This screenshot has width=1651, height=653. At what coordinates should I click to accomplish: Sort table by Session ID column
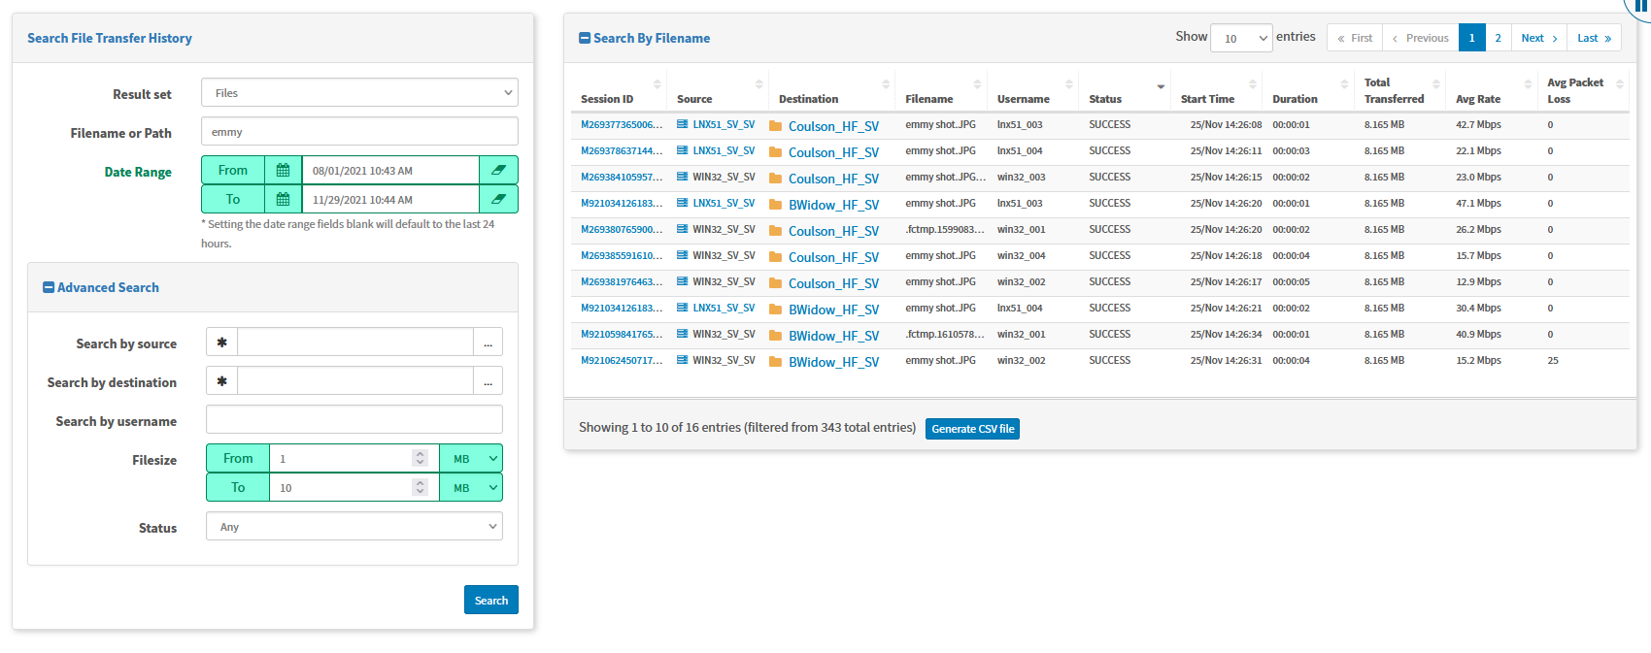pos(618,91)
